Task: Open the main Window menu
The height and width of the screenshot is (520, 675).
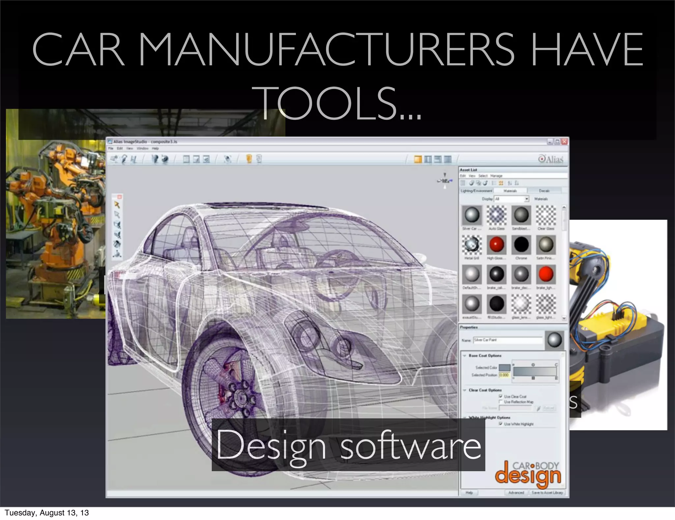Action: [x=142, y=148]
